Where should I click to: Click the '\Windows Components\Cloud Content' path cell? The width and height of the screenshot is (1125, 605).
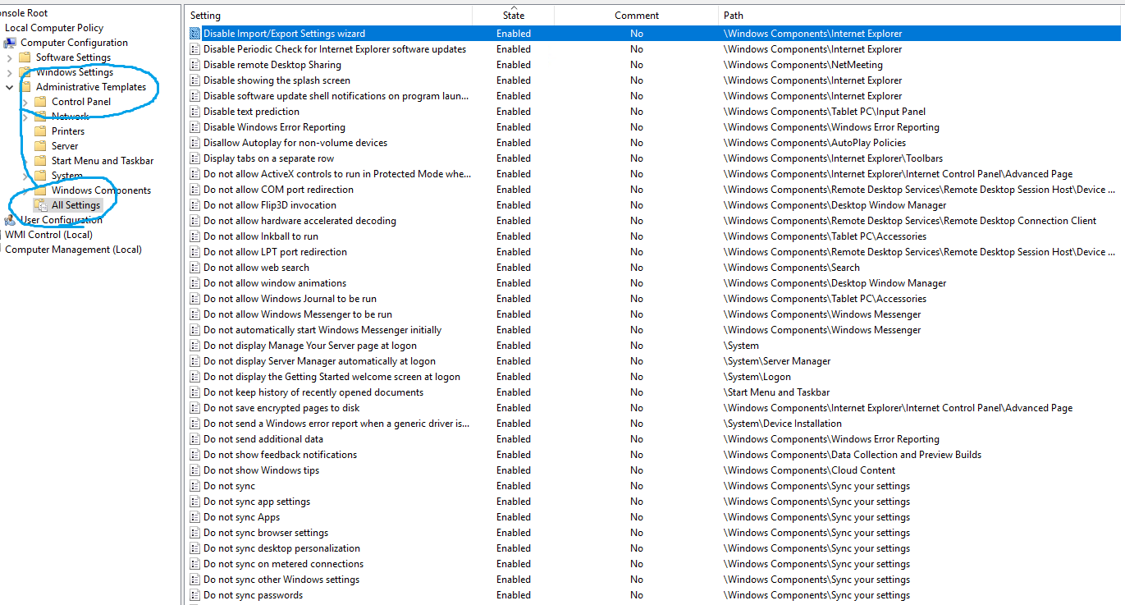[x=809, y=470]
